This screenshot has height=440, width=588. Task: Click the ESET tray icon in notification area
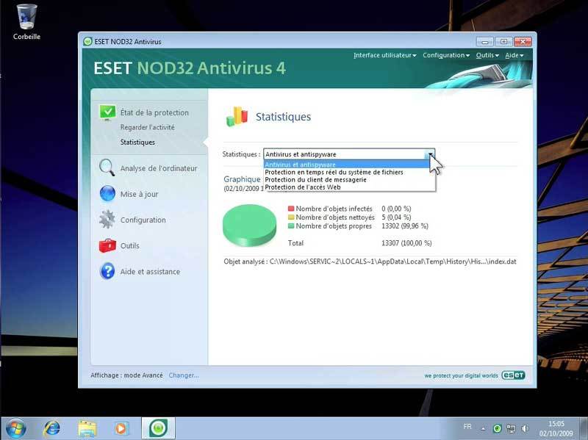[x=497, y=428]
